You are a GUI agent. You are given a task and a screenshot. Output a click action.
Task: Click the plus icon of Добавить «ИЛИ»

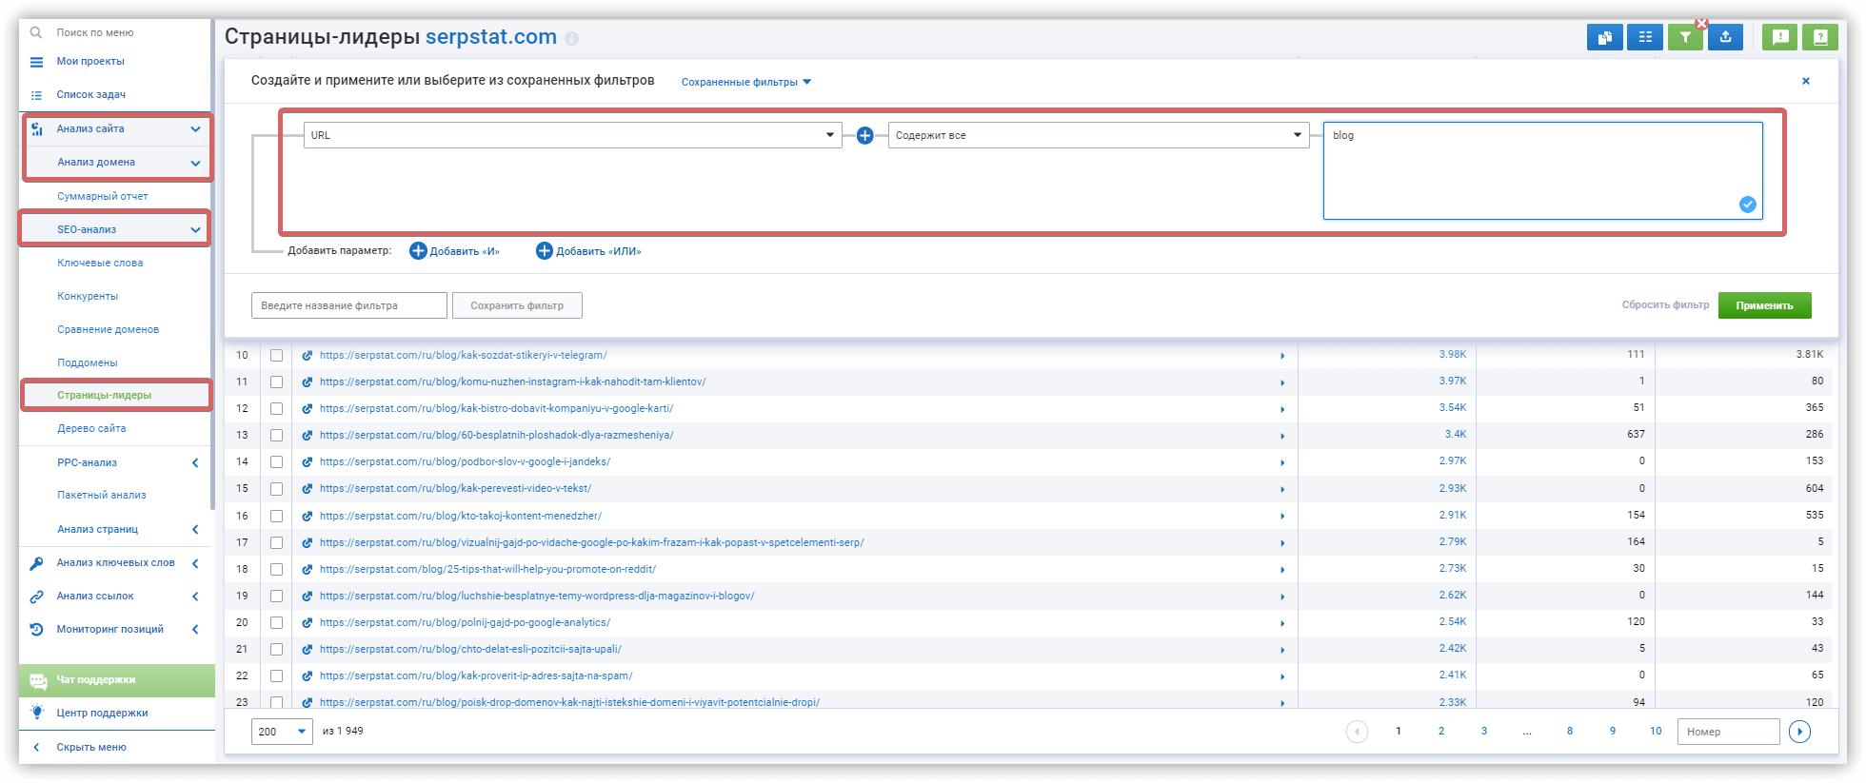[x=545, y=251]
